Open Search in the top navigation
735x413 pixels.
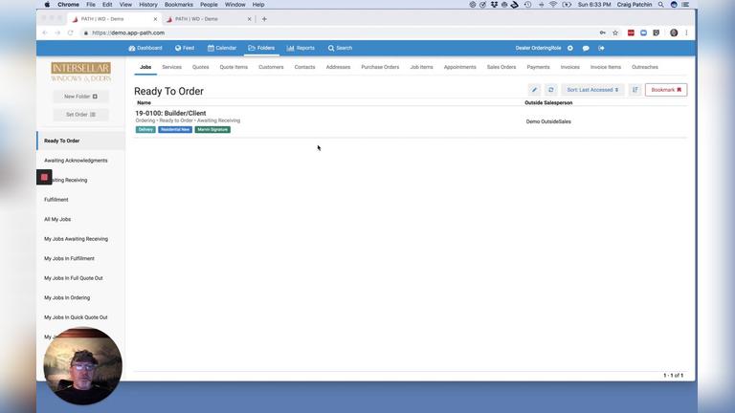click(x=340, y=48)
